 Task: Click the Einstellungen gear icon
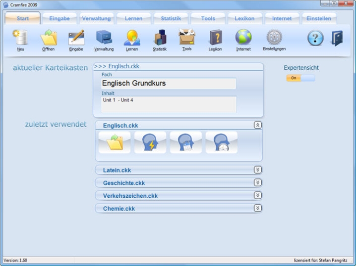coord(274,38)
